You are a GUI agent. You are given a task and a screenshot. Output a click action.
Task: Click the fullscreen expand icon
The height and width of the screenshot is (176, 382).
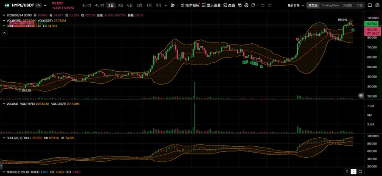[376, 5]
